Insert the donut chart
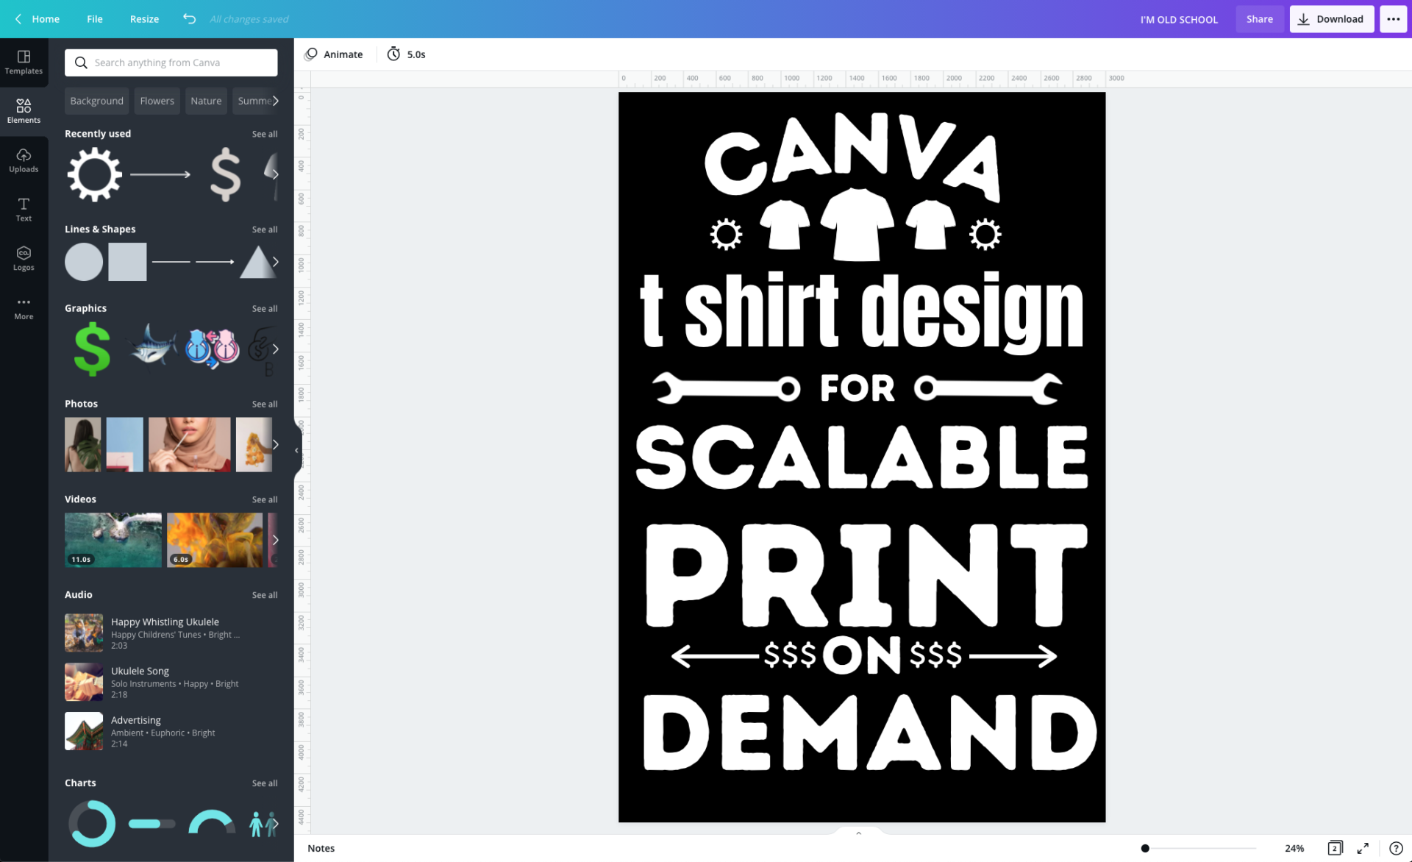Screen dimensions: 1412x862 pyautogui.click(x=92, y=824)
